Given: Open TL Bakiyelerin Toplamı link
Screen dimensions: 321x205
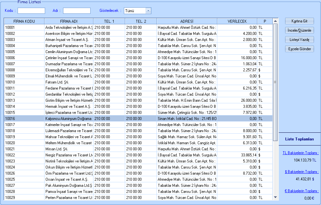Looking at the screenshot, I should 300,153.
